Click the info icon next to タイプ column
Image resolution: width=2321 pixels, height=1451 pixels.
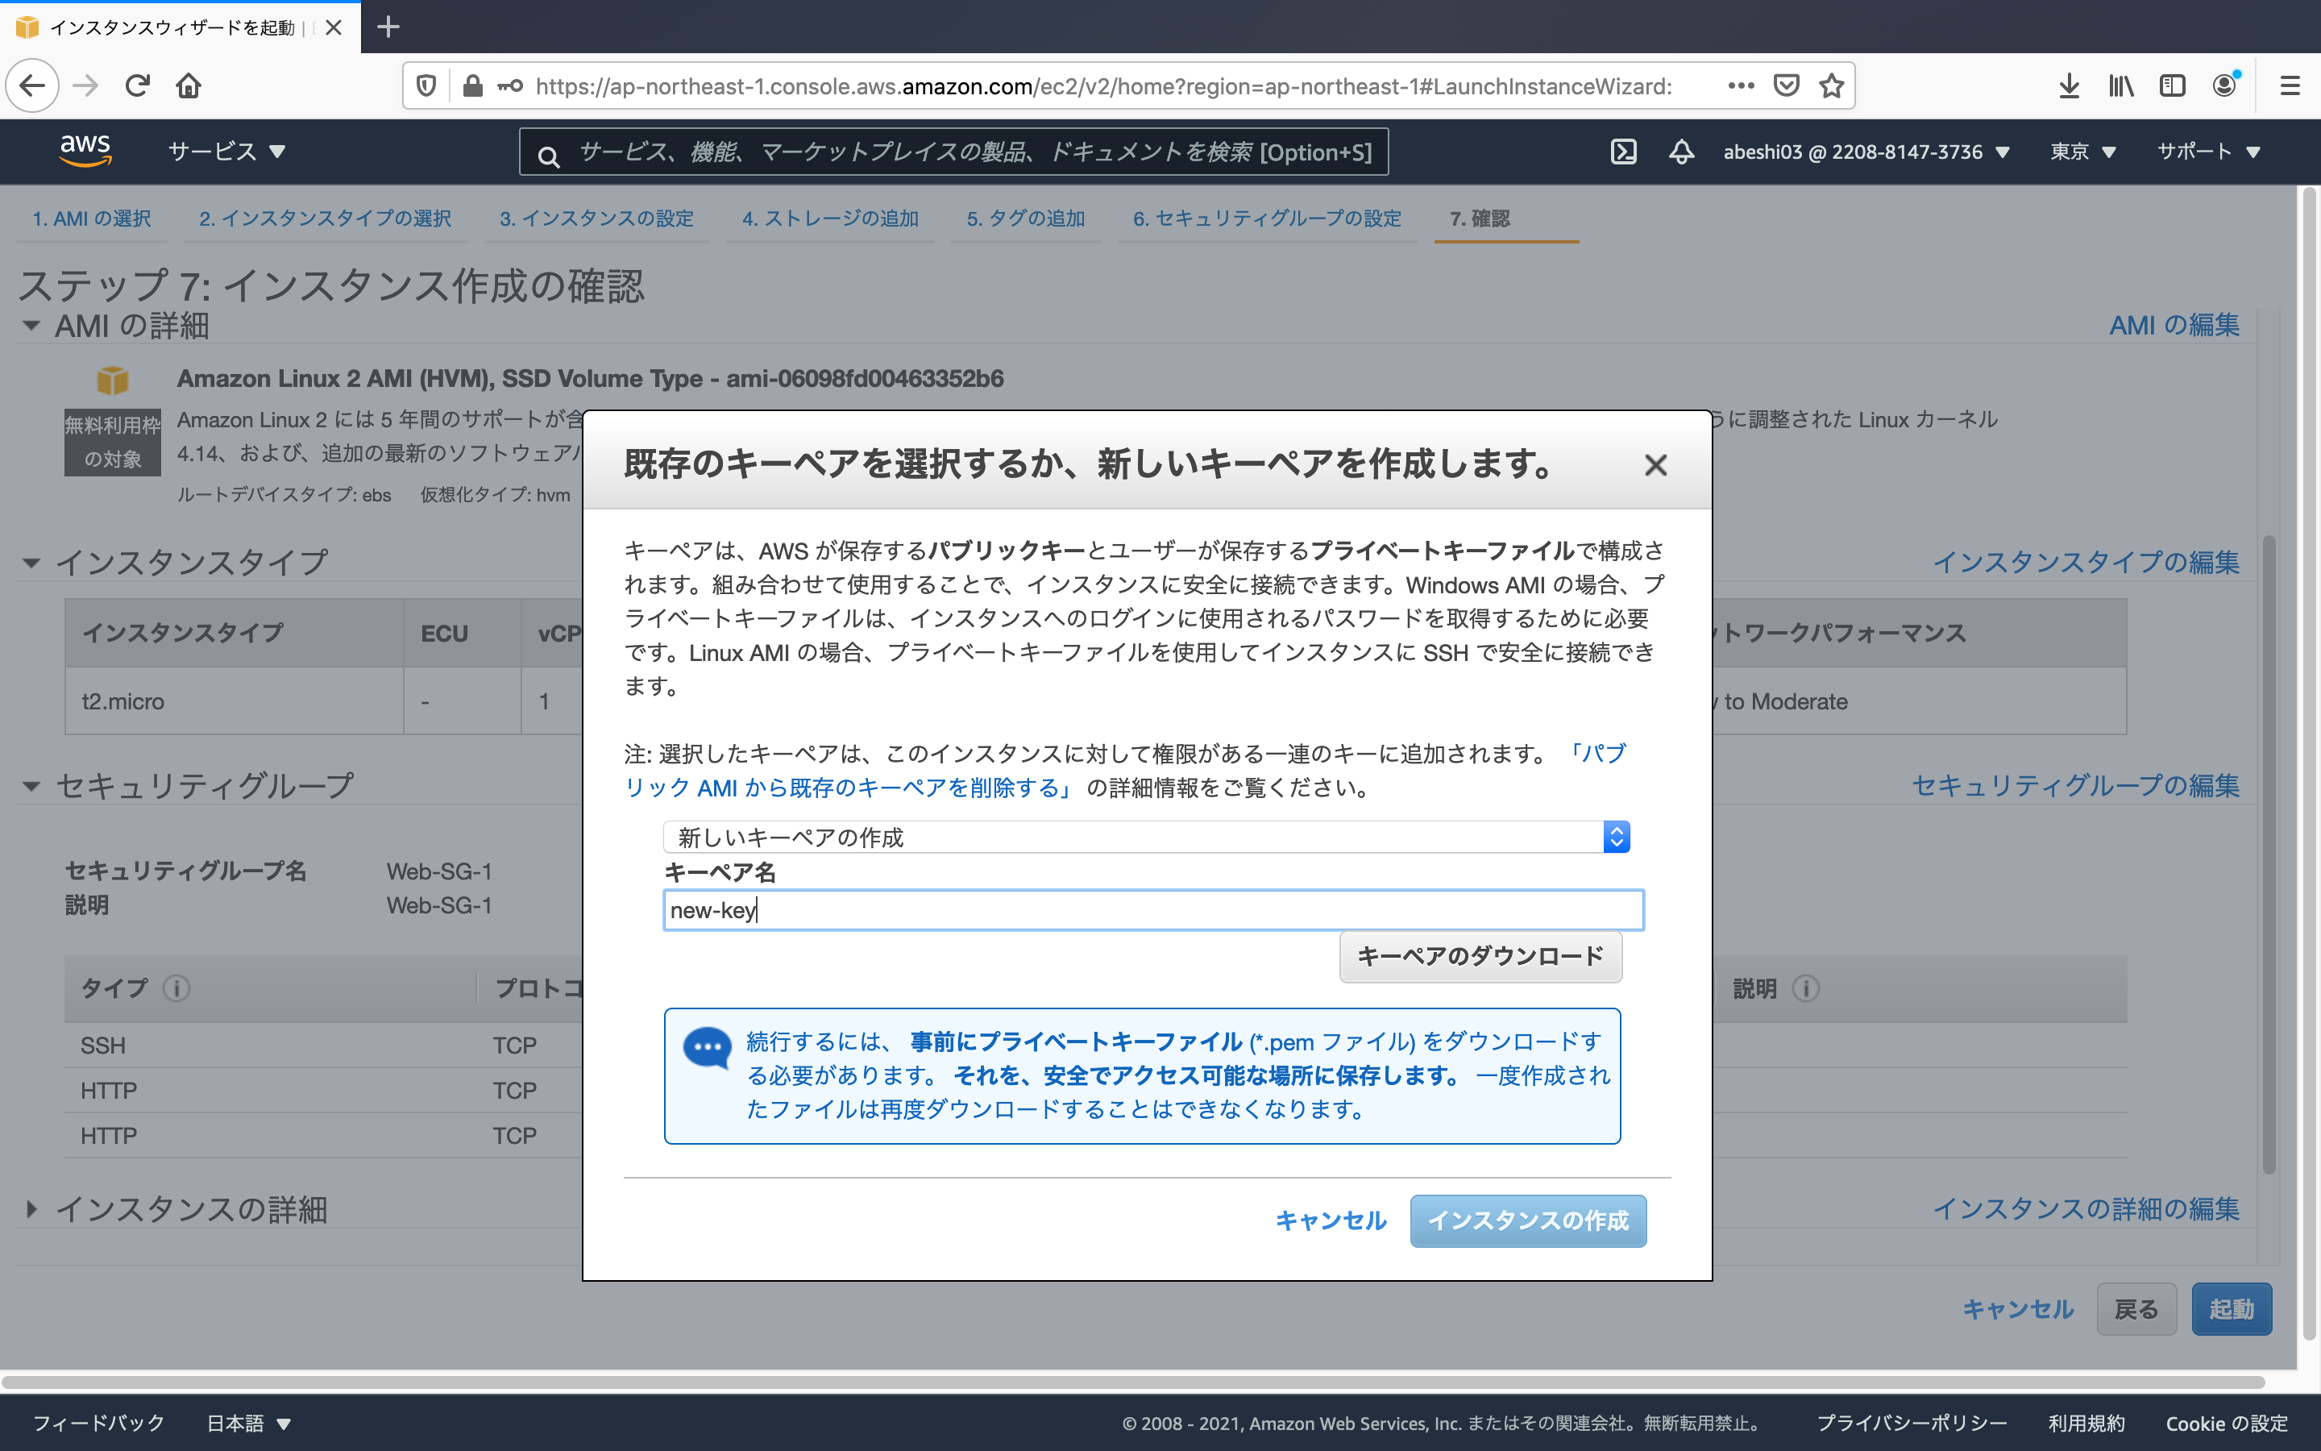coord(177,989)
